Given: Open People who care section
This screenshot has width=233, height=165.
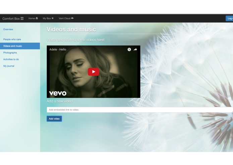Looking at the screenshot, I should pyautogui.click(x=12, y=39).
